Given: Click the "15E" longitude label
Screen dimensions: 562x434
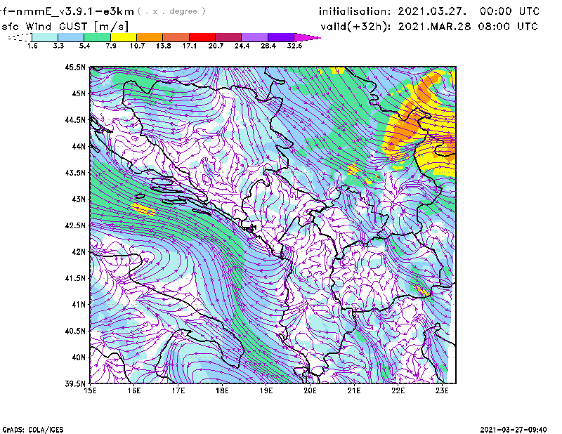Looking at the screenshot, I should [x=90, y=390].
